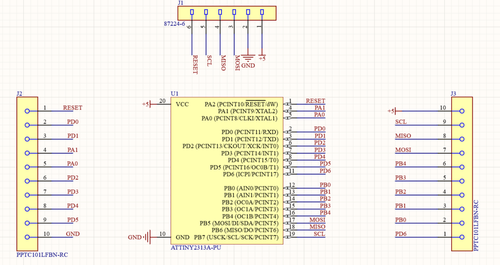Screen dimensions: 500x265
Task: Click the pin 1 circle inside J2 connector
Action: (27, 111)
